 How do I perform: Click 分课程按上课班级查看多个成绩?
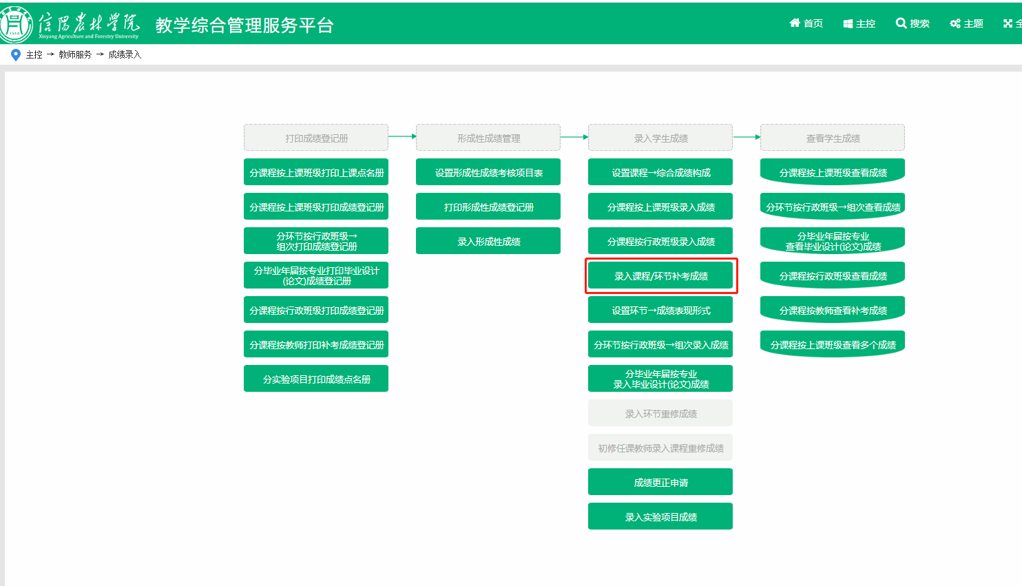(833, 344)
